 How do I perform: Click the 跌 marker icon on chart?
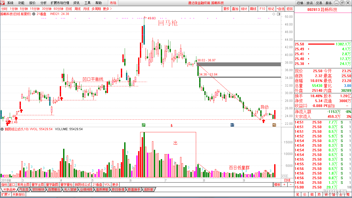pyautogui.click(x=144, y=125)
